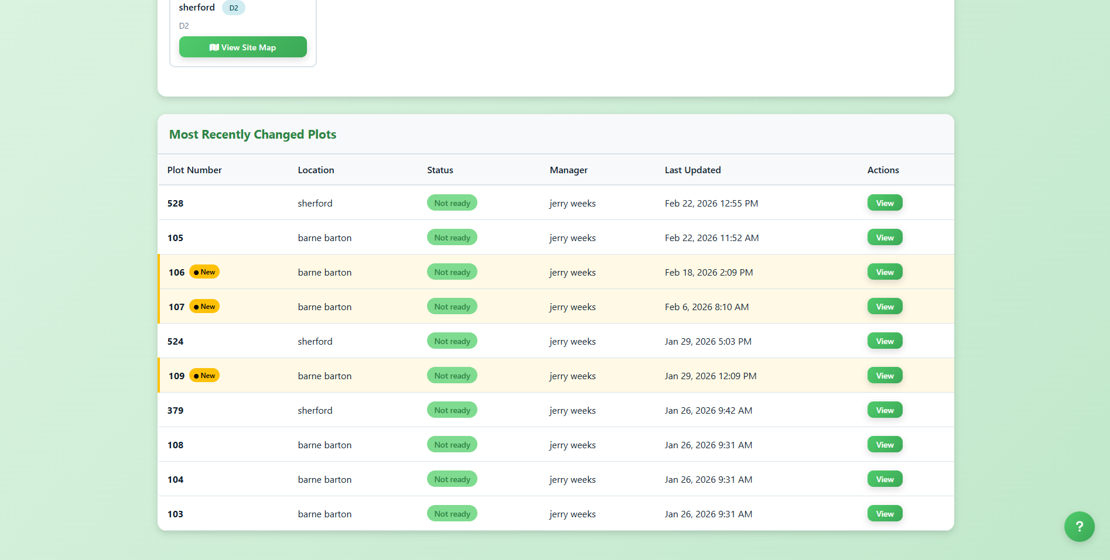This screenshot has width=1110, height=560.
Task: Click the Manager column header
Action: (568, 170)
